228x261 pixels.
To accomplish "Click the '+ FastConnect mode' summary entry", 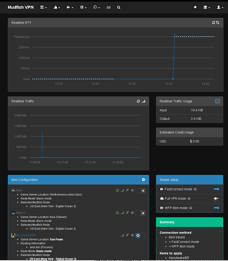I will tap(184, 242).
